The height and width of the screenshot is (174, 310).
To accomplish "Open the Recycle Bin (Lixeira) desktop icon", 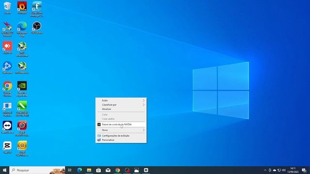I will pyautogui.click(x=7, y=8).
